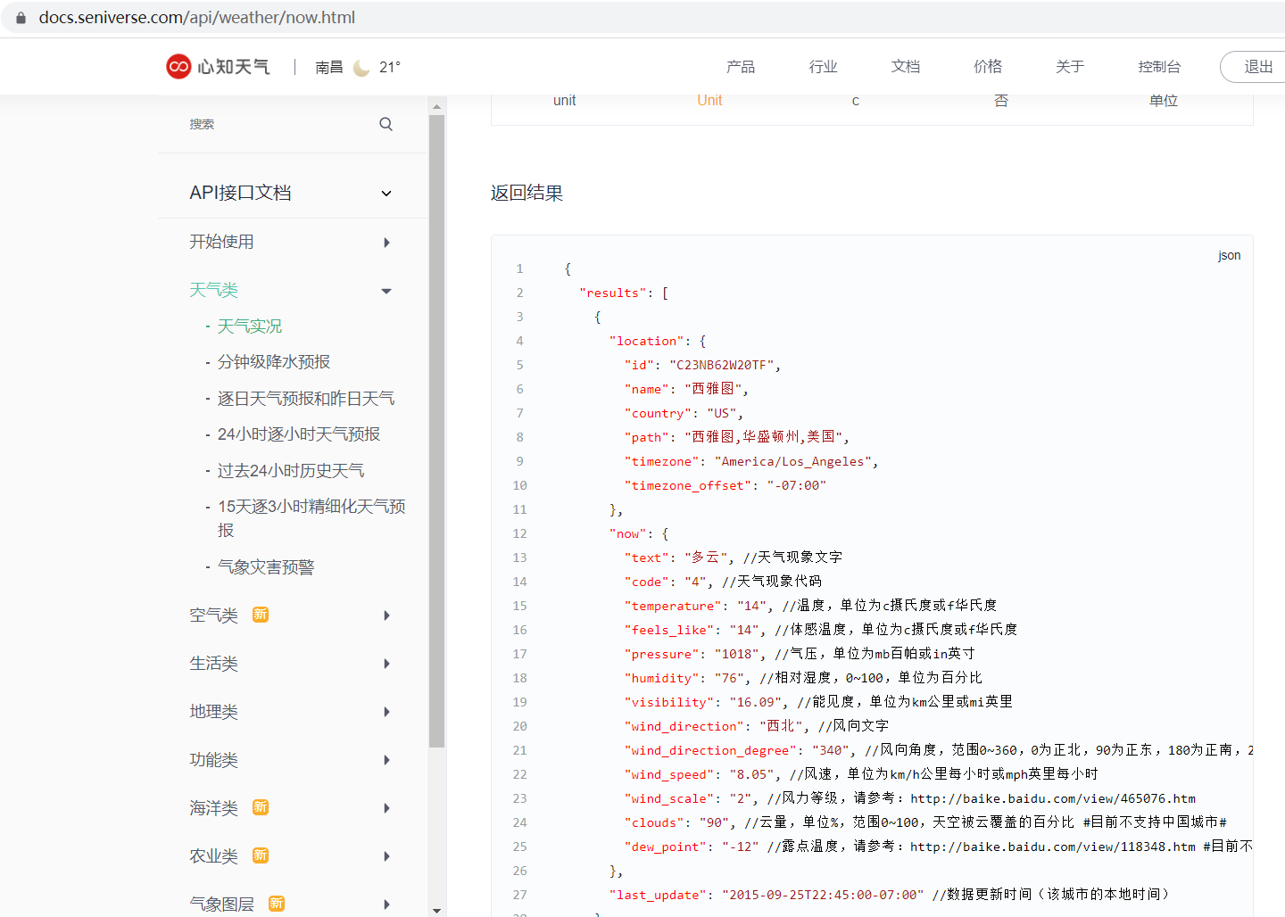
Task: Collapse the 天气类 section arrow
Action: tap(386, 291)
